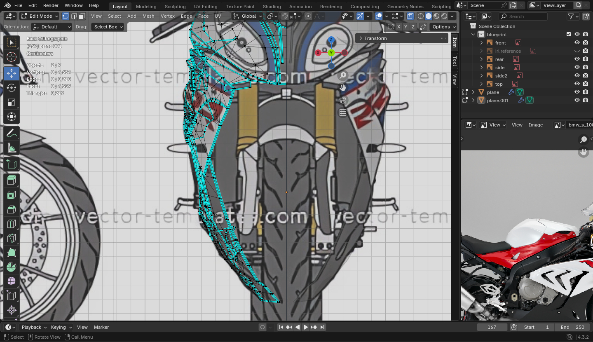The height and width of the screenshot is (342, 593).
Task: Select the Measure ruler tool
Action: (12, 148)
